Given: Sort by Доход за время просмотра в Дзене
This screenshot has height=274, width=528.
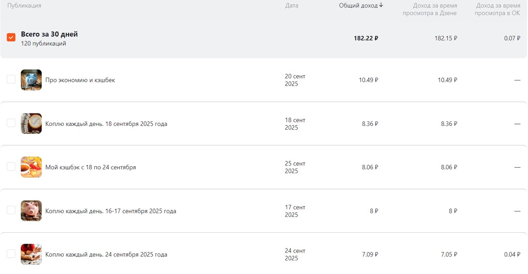Looking at the screenshot, I should [429, 9].
